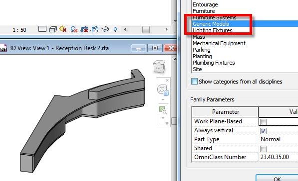Open the Visual Style cube icon
The width and height of the screenshot is (298, 181).
click(53, 29)
